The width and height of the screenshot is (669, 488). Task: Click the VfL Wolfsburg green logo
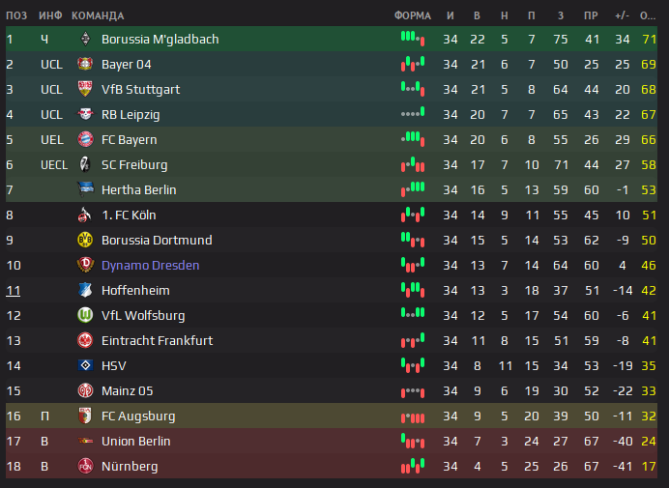[85, 315]
